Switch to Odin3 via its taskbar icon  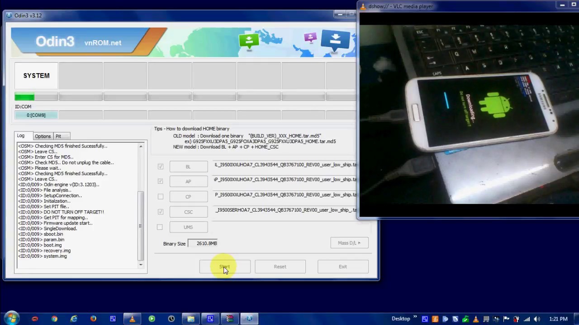249,319
